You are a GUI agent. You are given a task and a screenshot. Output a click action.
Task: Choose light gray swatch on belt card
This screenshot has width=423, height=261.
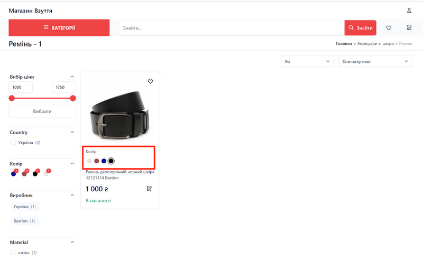(x=89, y=161)
